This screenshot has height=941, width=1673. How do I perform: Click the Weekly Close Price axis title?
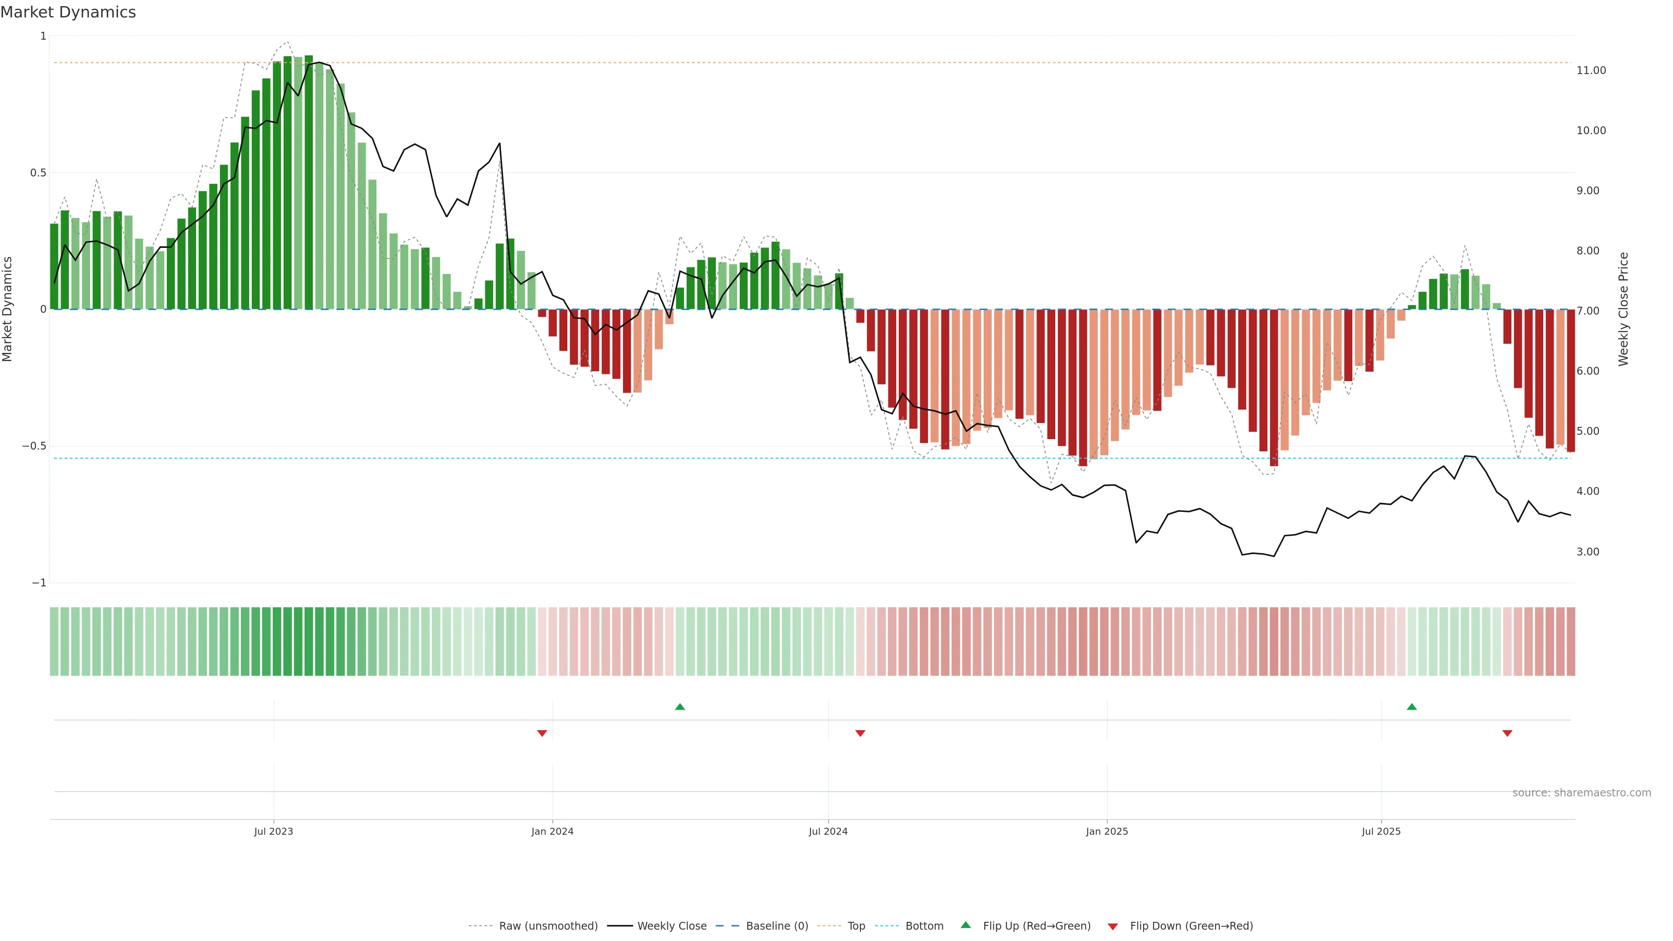(x=1624, y=309)
